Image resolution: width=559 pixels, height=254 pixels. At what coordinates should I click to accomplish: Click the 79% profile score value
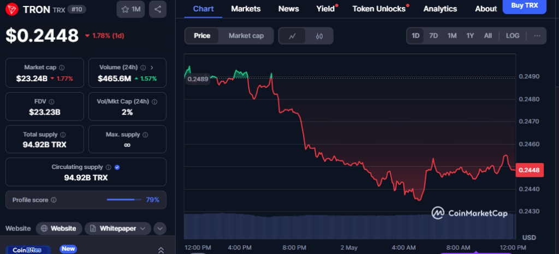(x=153, y=200)
